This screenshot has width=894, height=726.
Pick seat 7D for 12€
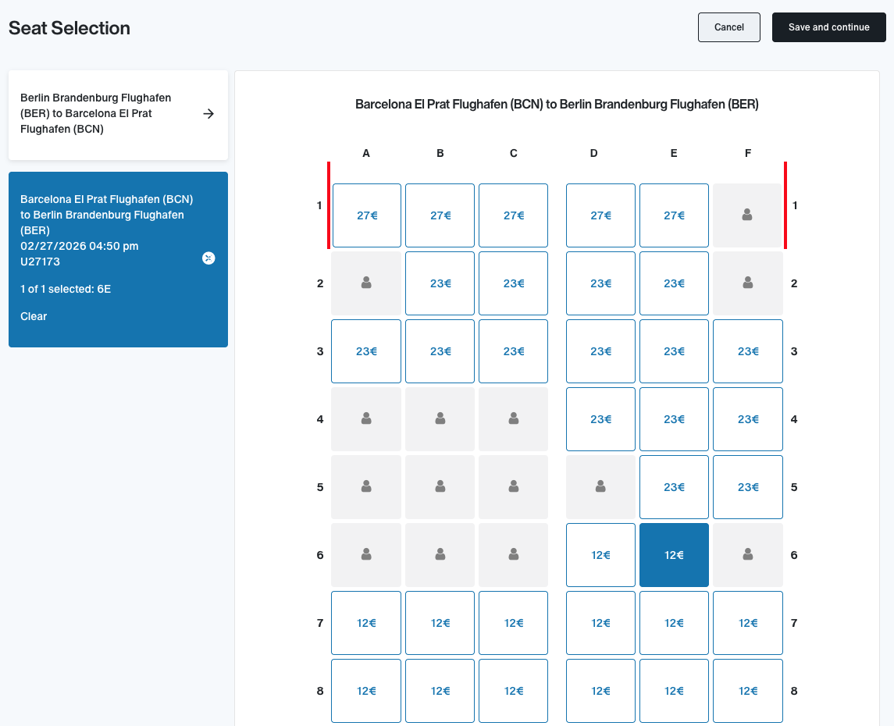click(600, 623)
